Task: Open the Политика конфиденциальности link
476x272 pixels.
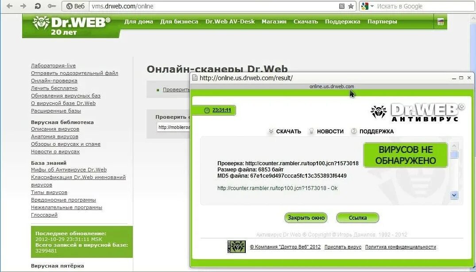Action: point(401,247)
